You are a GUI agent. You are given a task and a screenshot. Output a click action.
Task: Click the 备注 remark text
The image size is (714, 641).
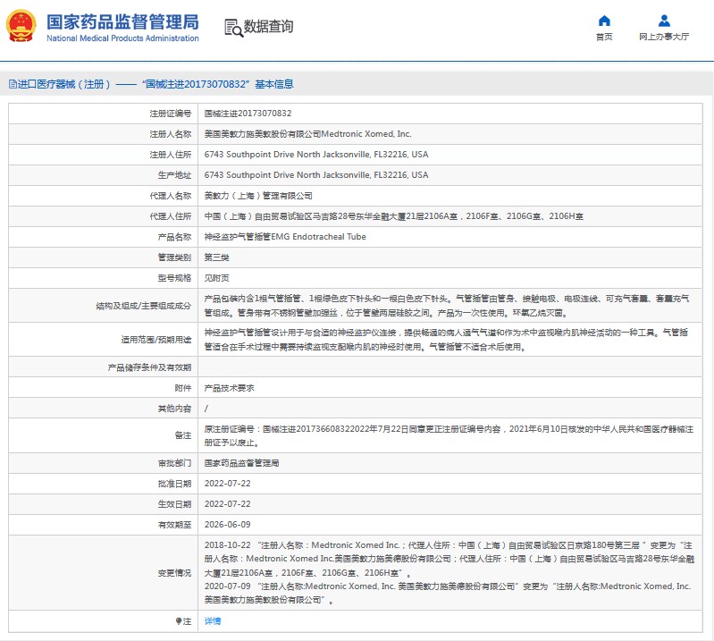449,435
